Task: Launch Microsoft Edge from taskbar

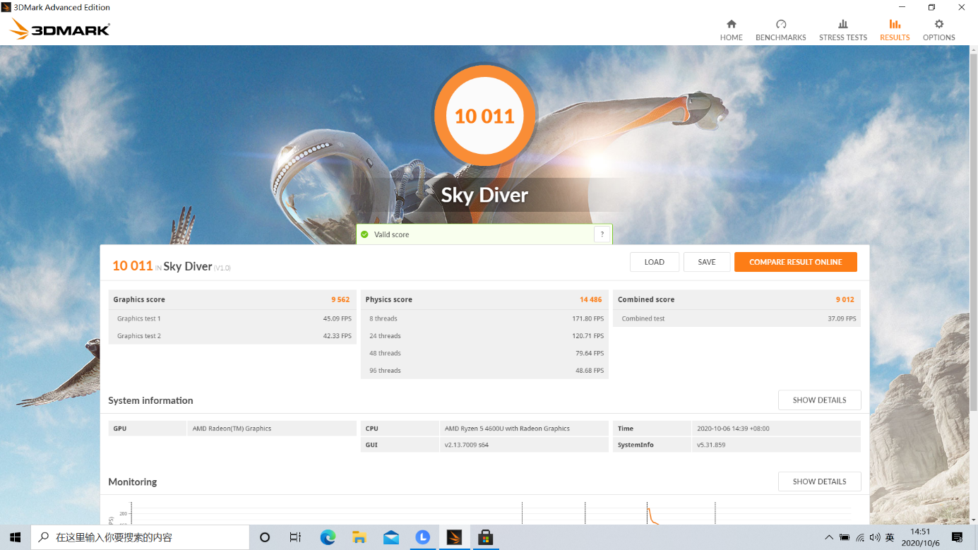Action: click(x=328, y=537)
